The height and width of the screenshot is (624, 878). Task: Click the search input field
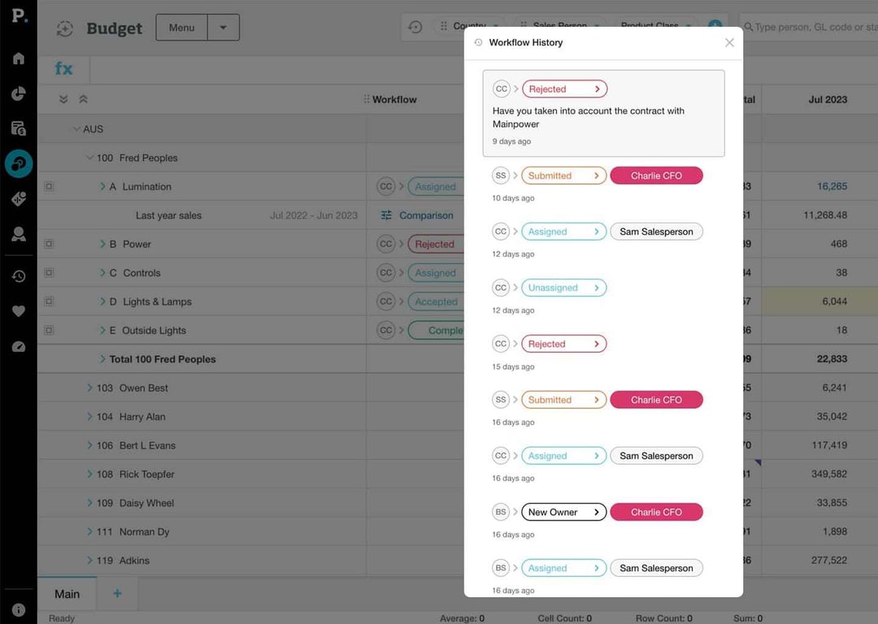click(809, 27)
